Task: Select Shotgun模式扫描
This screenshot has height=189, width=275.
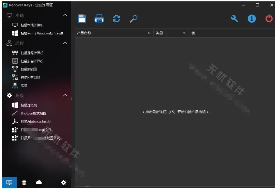Action: point(33,113)
